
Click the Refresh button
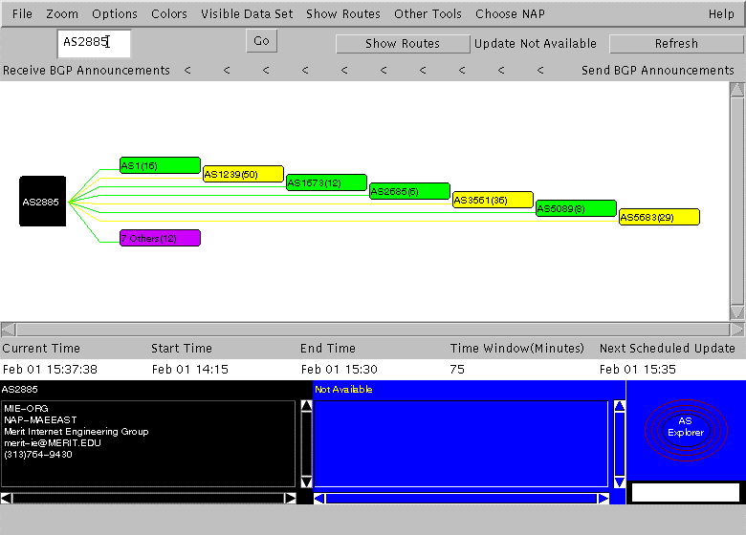[x=676, y=44]
